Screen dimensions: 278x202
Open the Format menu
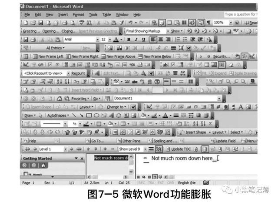78,15
